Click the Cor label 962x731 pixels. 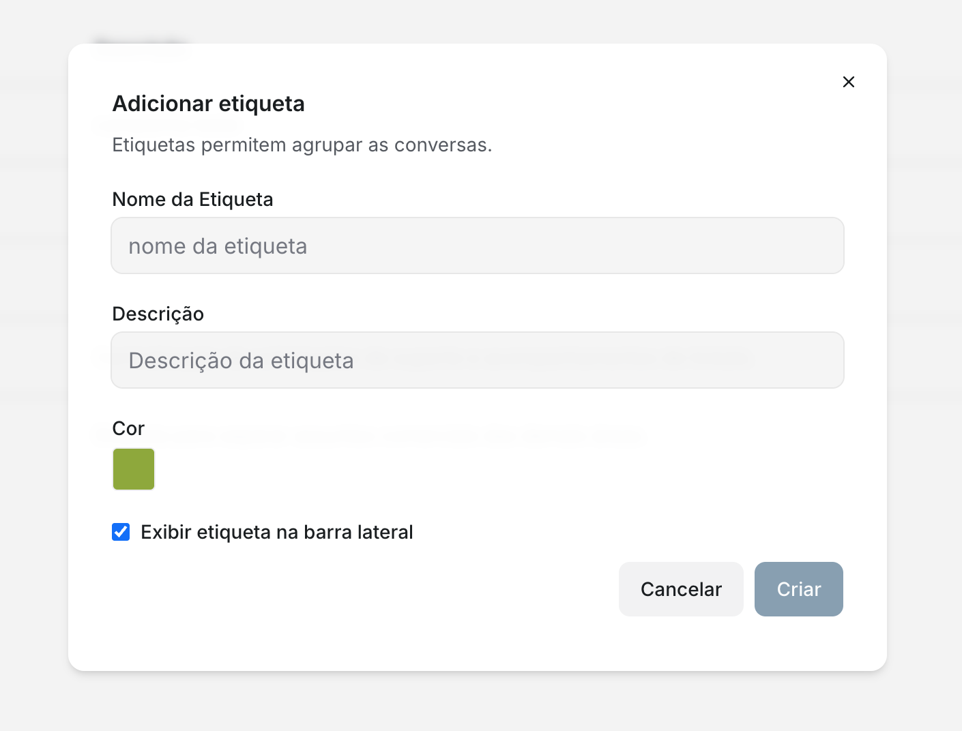[128, 428]
